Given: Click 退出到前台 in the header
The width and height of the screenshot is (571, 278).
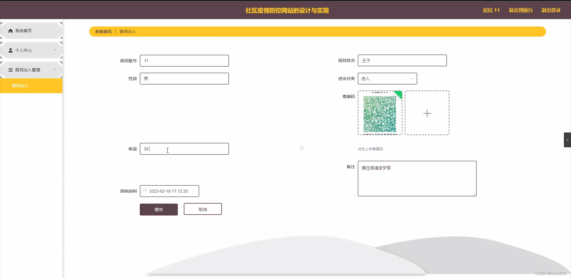Looking at the screenshot, I should pos(520,10).
